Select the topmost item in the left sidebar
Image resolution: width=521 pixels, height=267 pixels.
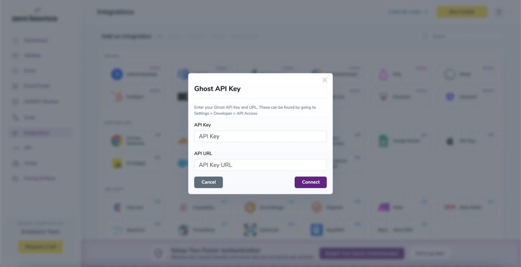(35, 40)
